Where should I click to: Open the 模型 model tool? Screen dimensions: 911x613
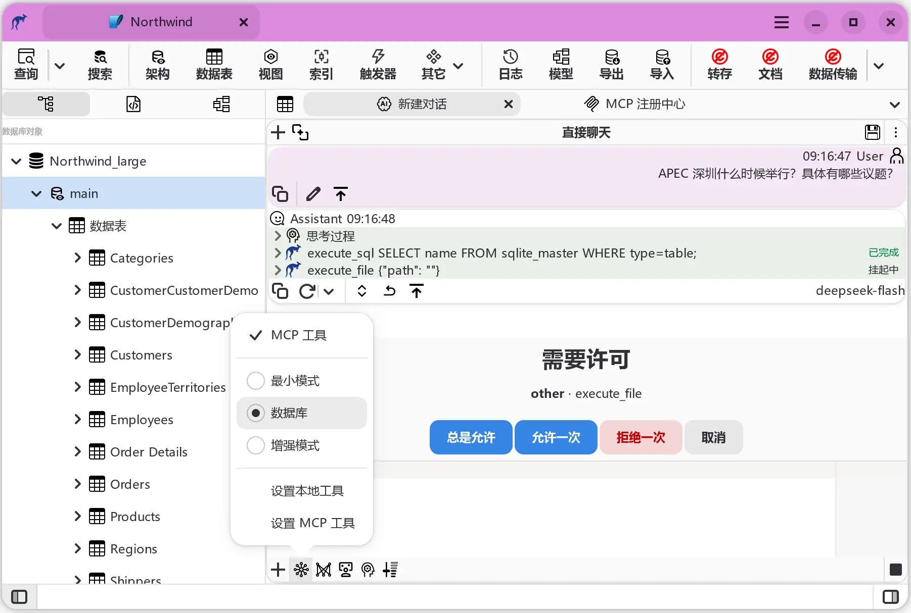click(x=561, y=65)
